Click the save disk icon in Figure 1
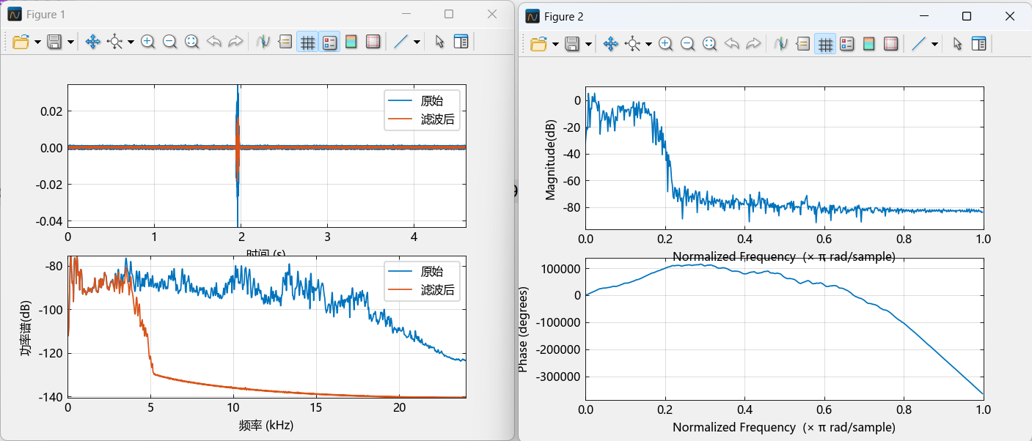1032x441 pixels. pos(55,42)
